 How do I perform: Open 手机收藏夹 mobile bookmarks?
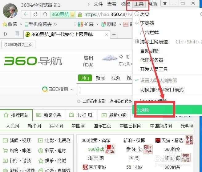point(38,24)
